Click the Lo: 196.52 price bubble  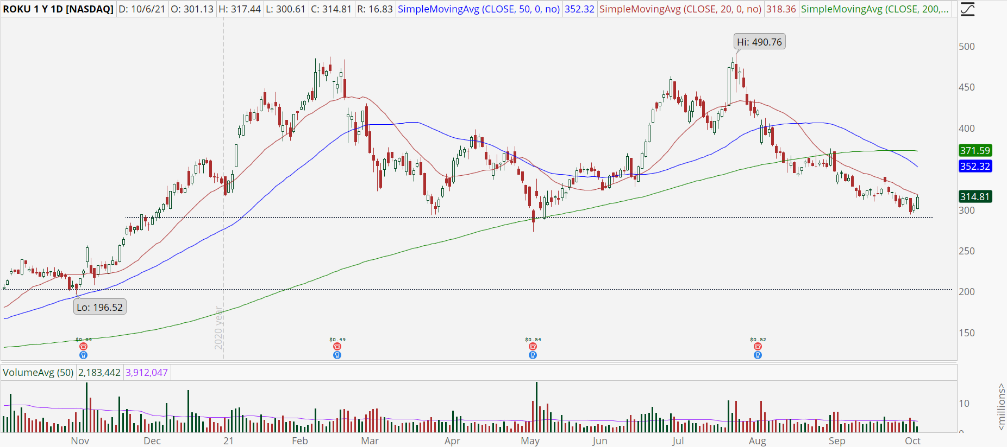coord(100,307)
